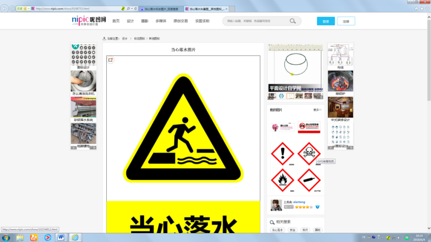Click the 注册 register button
This screenshot has height=242, width=431.
[x=346, y=21]
